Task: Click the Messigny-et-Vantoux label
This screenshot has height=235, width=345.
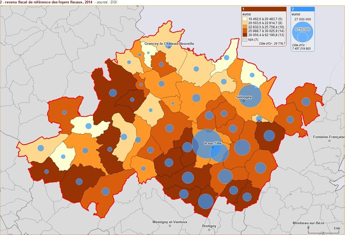Action: [170, 222]
